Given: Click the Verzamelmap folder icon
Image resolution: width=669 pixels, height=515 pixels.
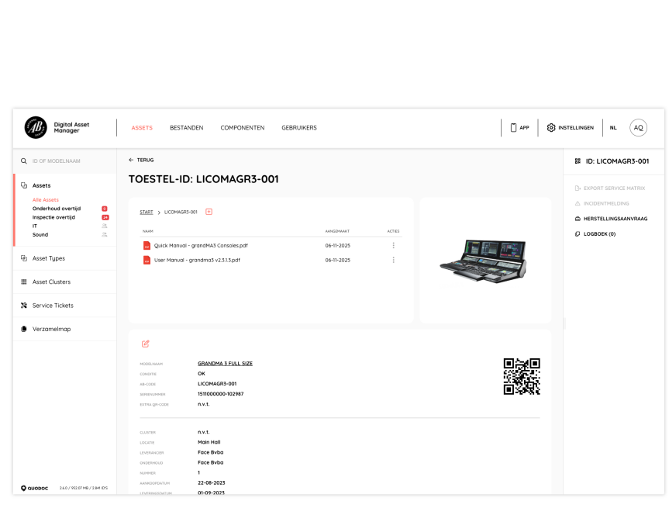Looking at the screenshot, I should coord(24,329).
